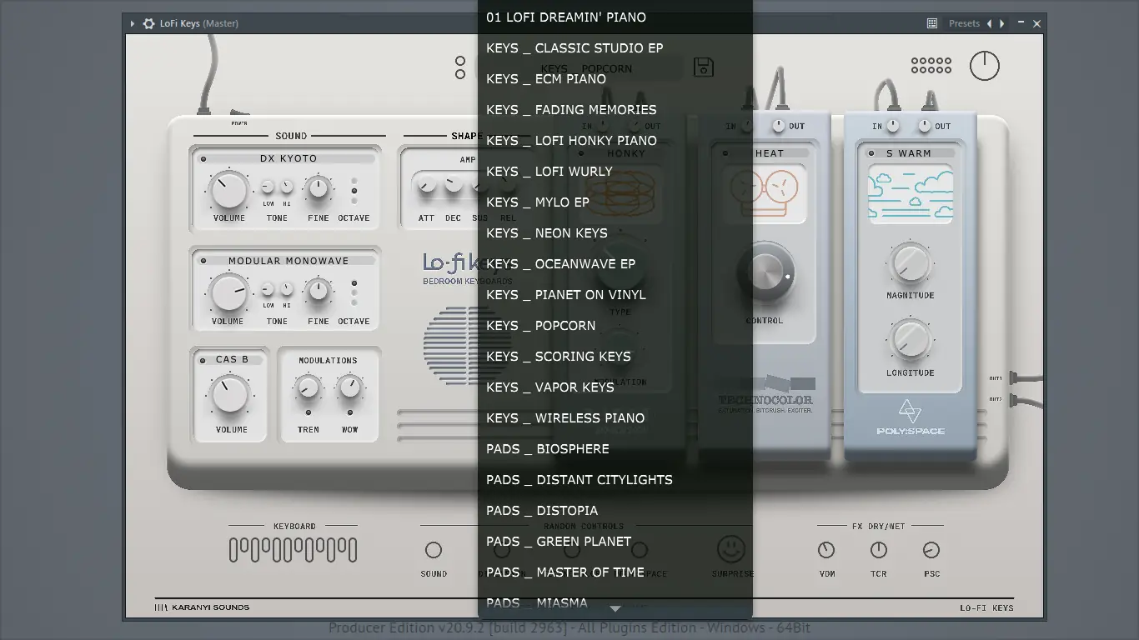The image size is (1139, 640).
Task: Click the PSC dry/wet knob
Action: coord(931,550)
